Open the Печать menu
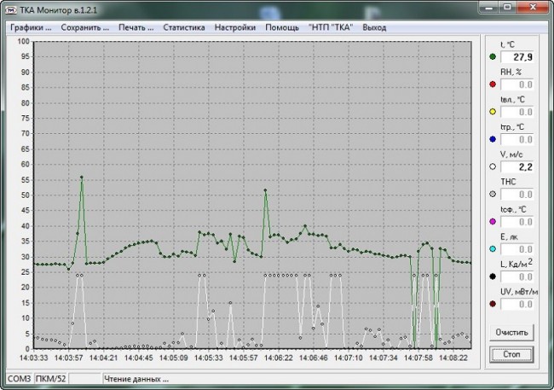Screen dimensions: 554x390 coord(136,26)
